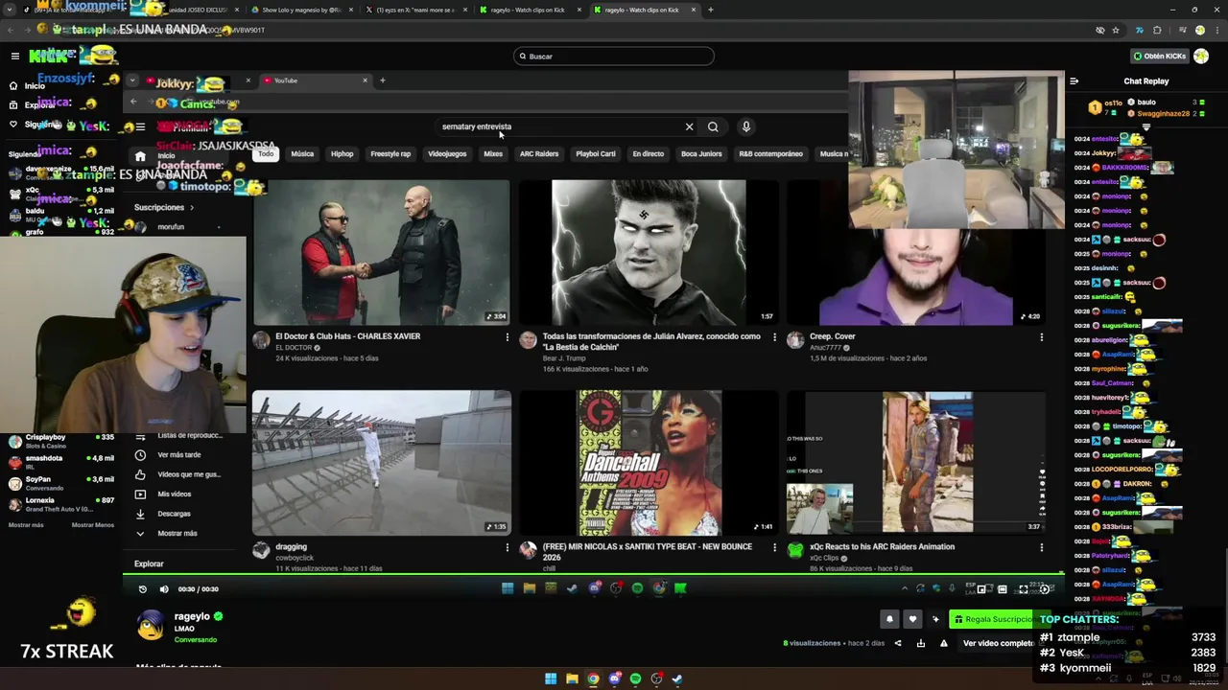Select the En directo filter chip
This screenshot has width=1228, height=690.
point(648,153)
